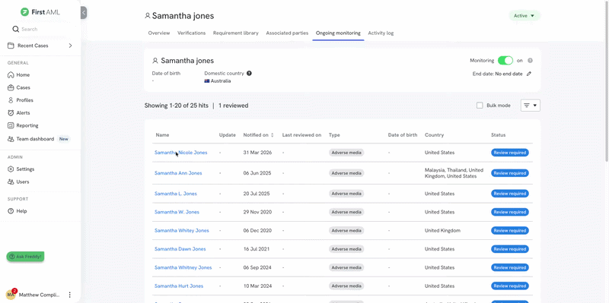The width and height of the screenshot is (609, 303).
Task: Collapse the sidebar with the arrow handle
Action: point(84,13)
